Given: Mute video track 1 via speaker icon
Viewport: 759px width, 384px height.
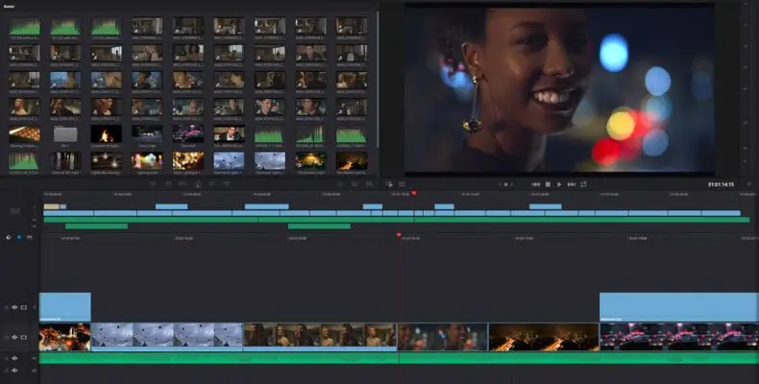Looking at the screenshot, I should pyautogui.click(x=14, y=337).
